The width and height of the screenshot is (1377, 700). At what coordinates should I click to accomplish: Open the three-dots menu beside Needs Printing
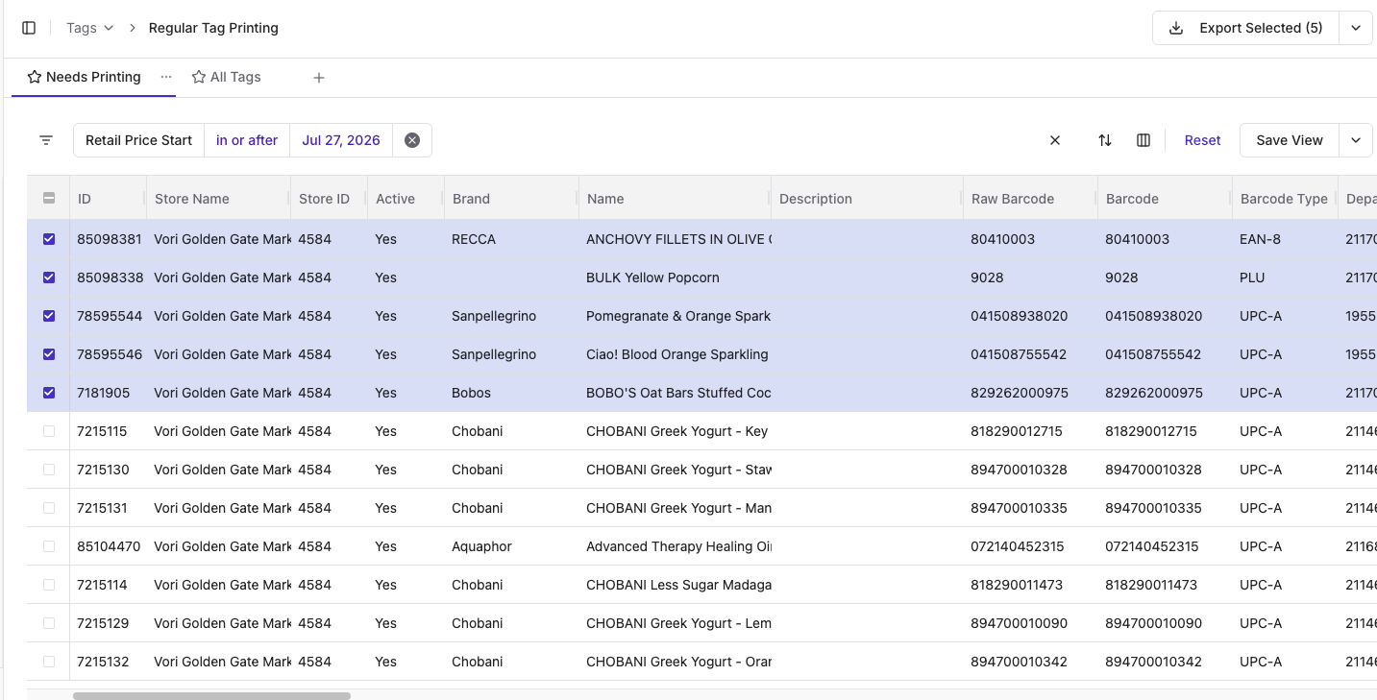point(166,77)
